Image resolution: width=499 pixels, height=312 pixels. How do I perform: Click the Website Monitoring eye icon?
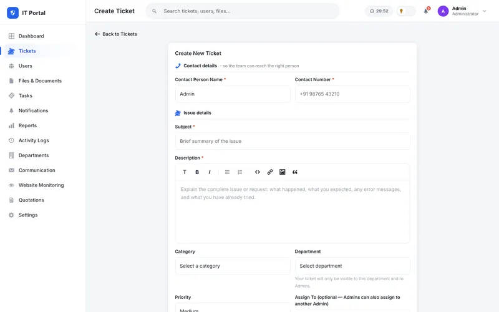11,185
